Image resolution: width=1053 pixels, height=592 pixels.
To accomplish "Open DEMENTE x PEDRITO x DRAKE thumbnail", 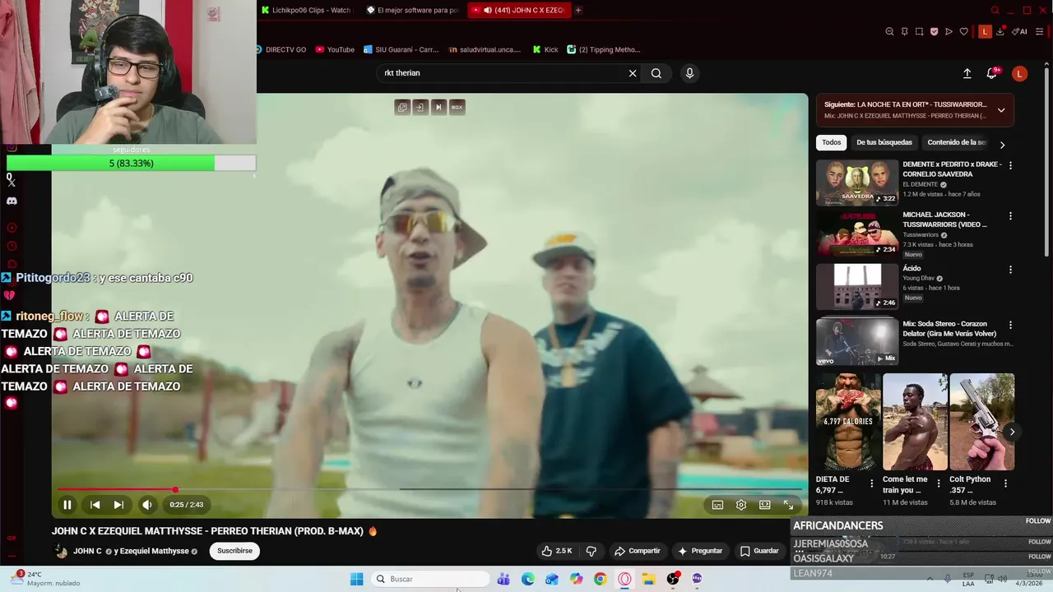I will coord(857,183).
